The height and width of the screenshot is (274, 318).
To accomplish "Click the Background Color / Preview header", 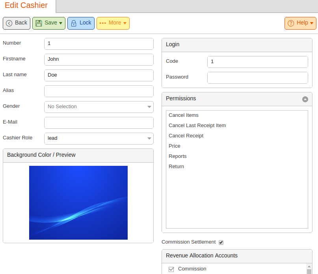I will pos(78,156).
